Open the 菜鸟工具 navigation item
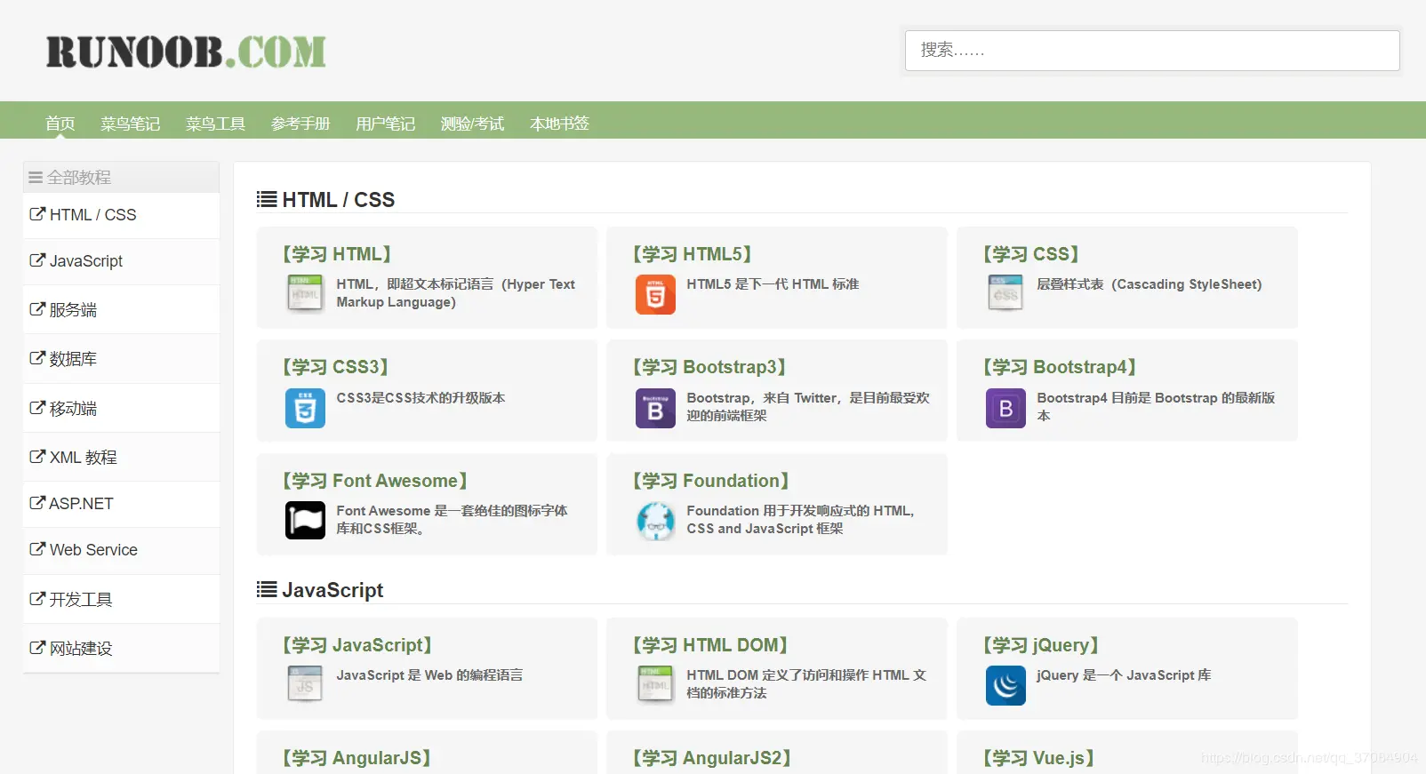This screenshot has height=774, width=1426. [x=215, y=124]
